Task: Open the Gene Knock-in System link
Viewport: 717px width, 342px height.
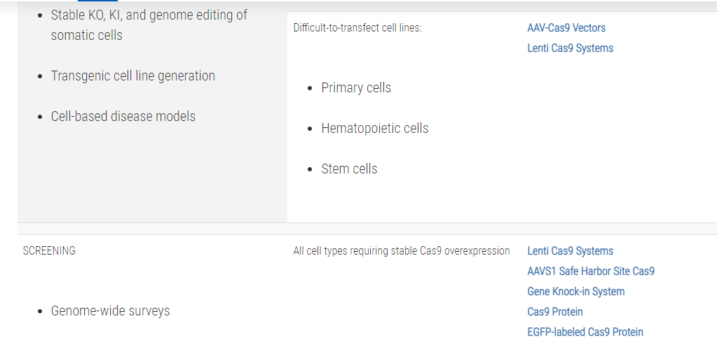Action: (x=575, y=292)
